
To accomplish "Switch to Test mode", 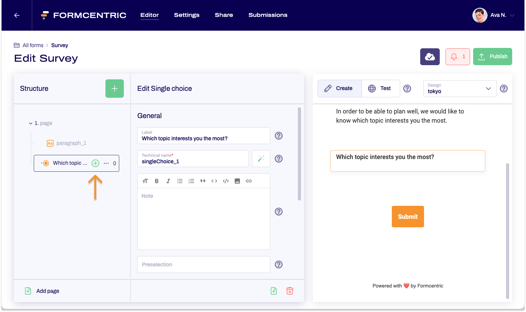I will [x=380, y=89].
